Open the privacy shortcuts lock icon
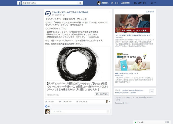Viewport: 173px width, 124px height. click(x=152, y=3)
